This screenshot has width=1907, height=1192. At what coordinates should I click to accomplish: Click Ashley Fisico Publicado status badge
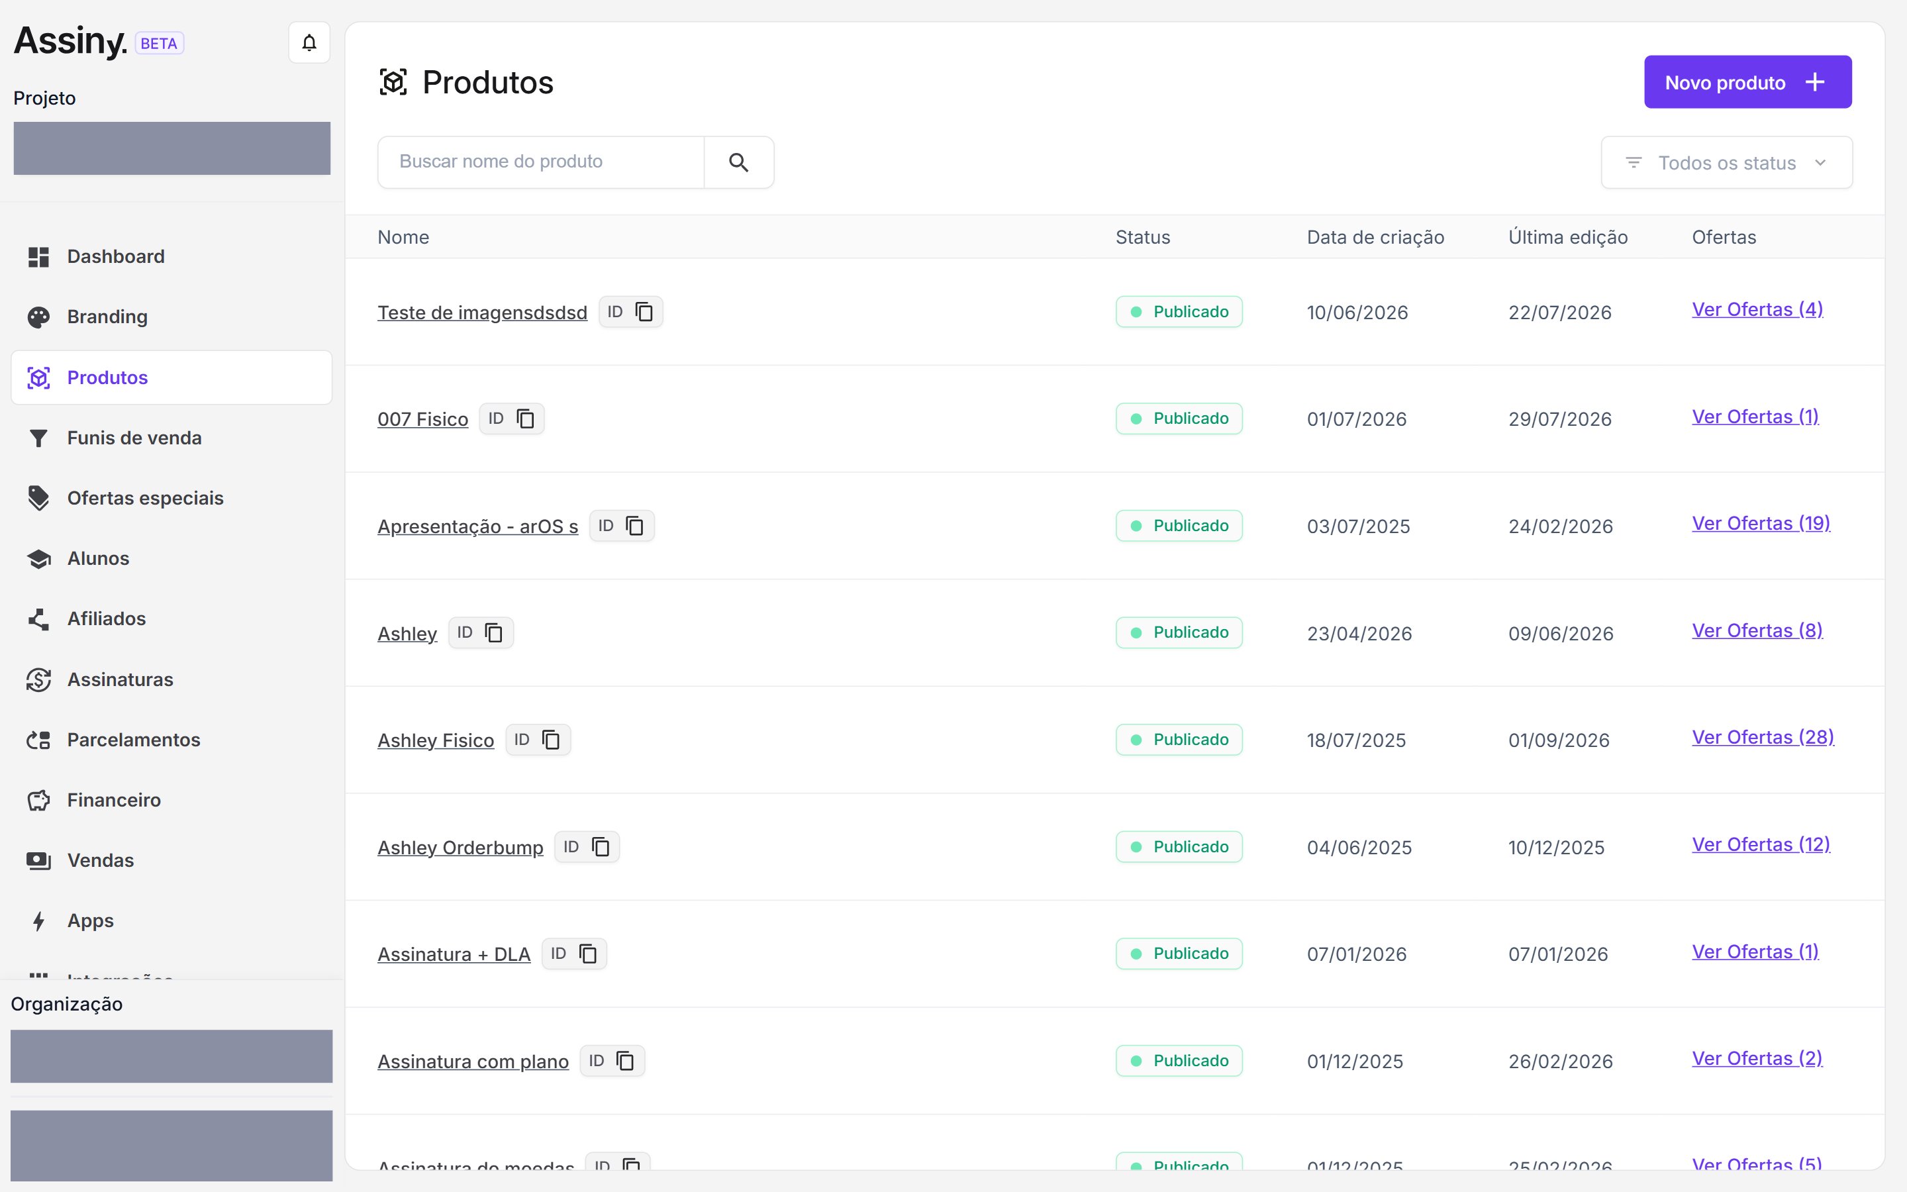pyautogui.click(x=1179, y=740)
